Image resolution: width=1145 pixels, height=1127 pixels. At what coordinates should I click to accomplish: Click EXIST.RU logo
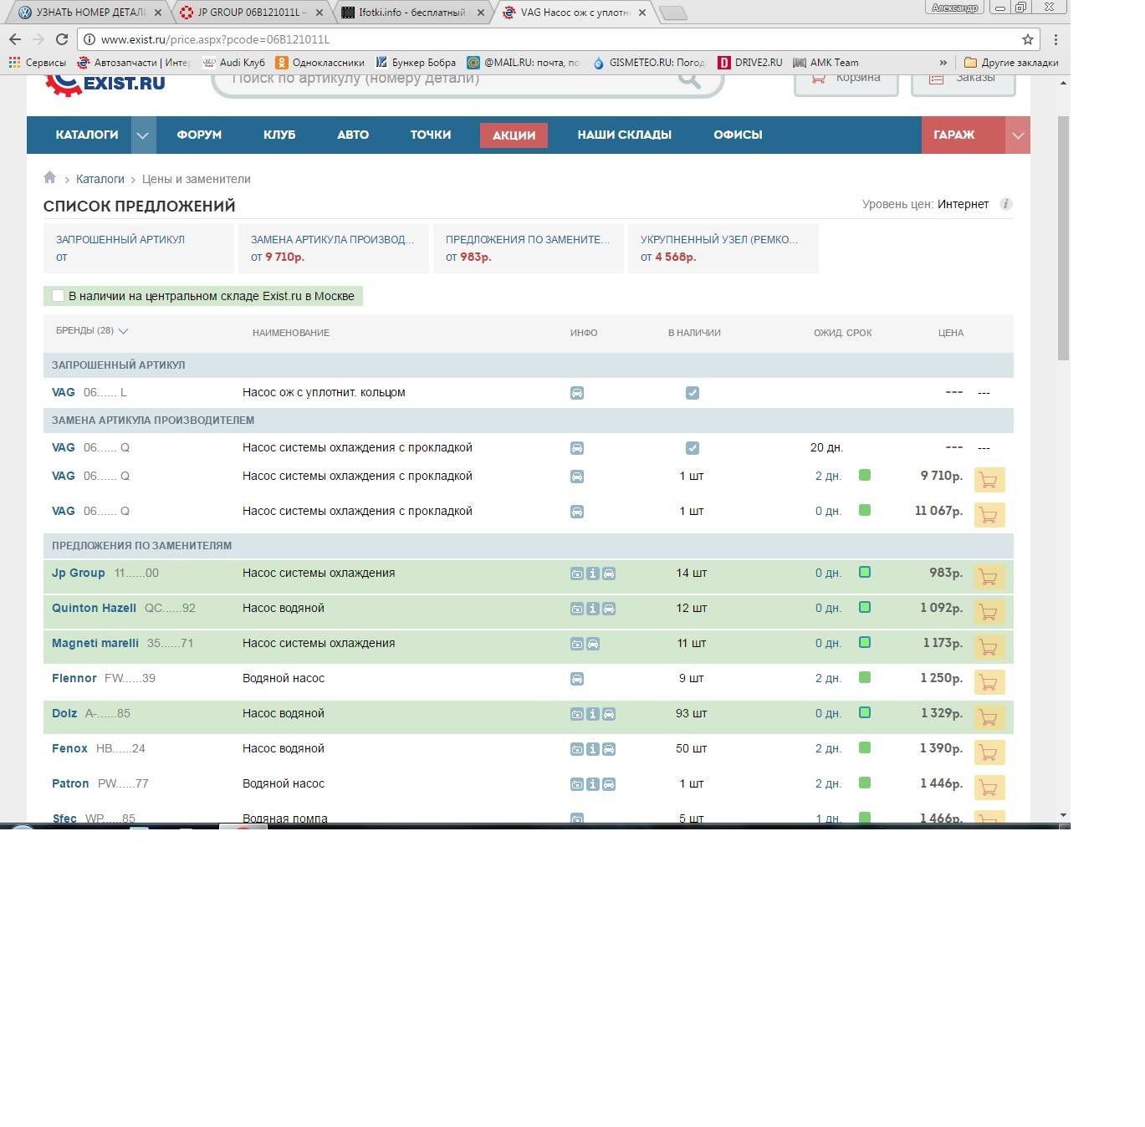pos(105,84)
